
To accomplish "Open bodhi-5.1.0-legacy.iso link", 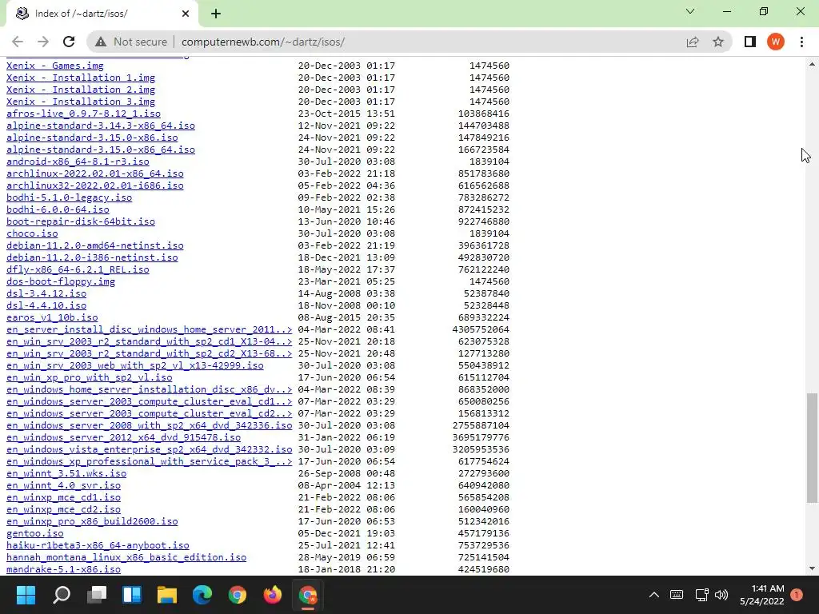I will click(69, 198).
